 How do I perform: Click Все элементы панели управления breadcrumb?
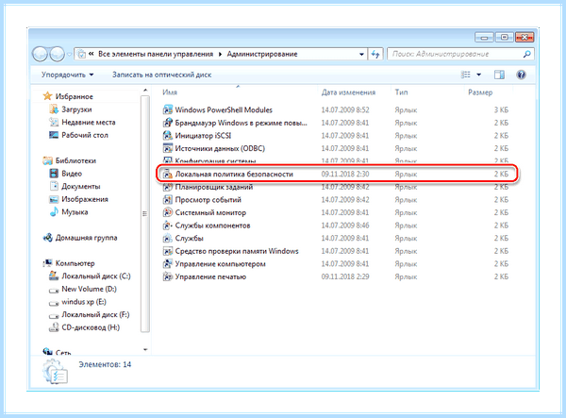156,54
